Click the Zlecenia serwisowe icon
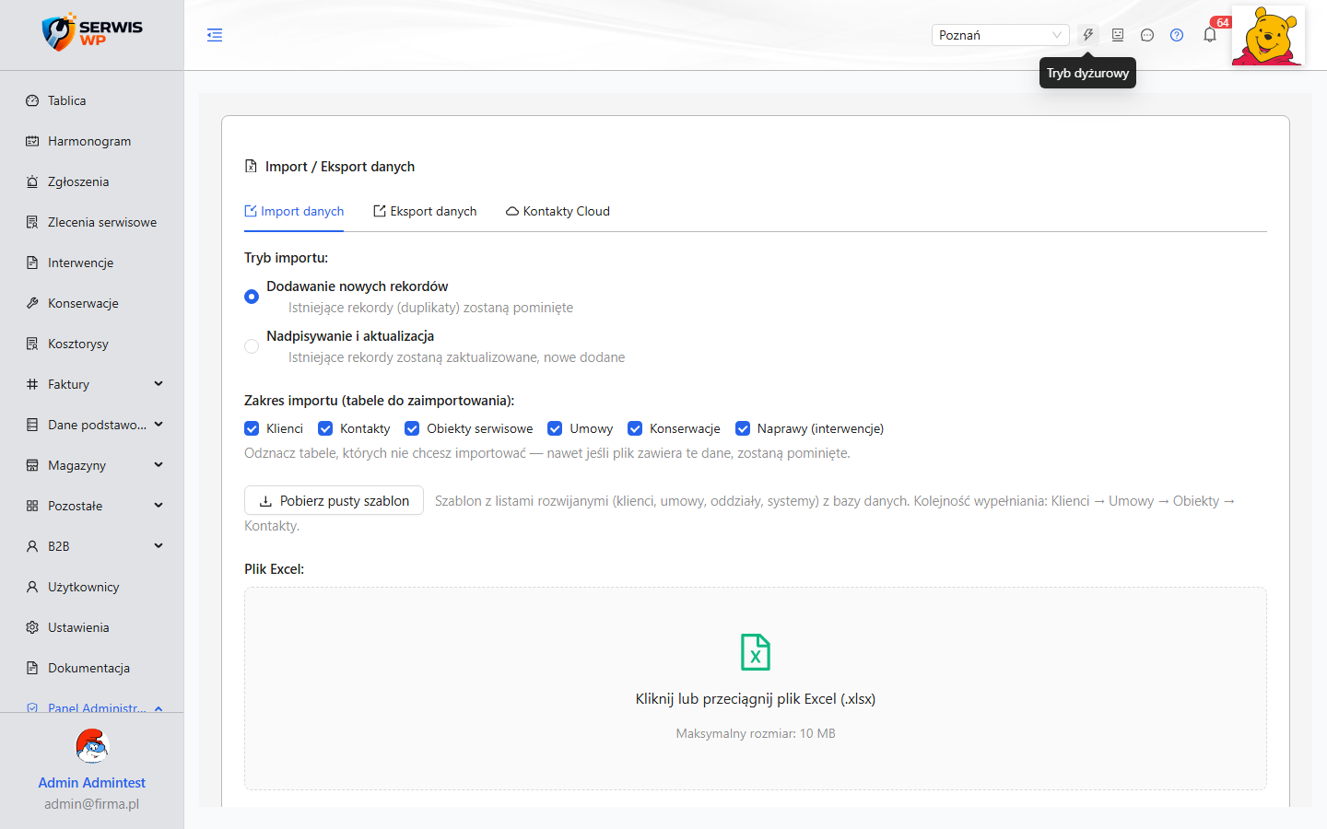The image size is (1327, 829). (x=32, y=222)
